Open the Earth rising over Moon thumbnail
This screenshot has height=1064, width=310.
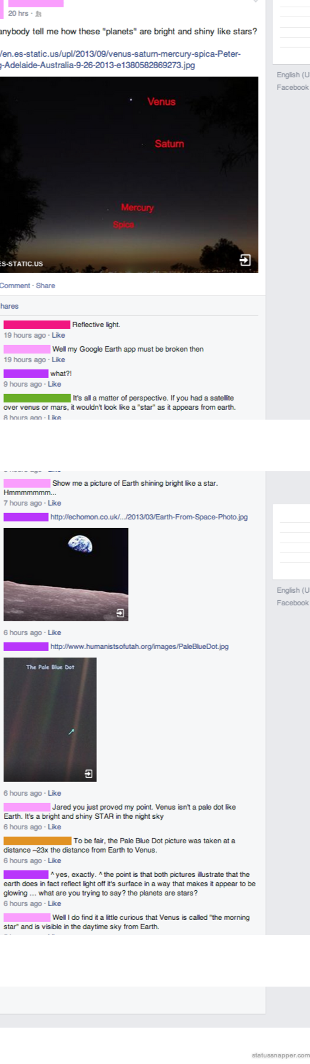coord(66,574)
